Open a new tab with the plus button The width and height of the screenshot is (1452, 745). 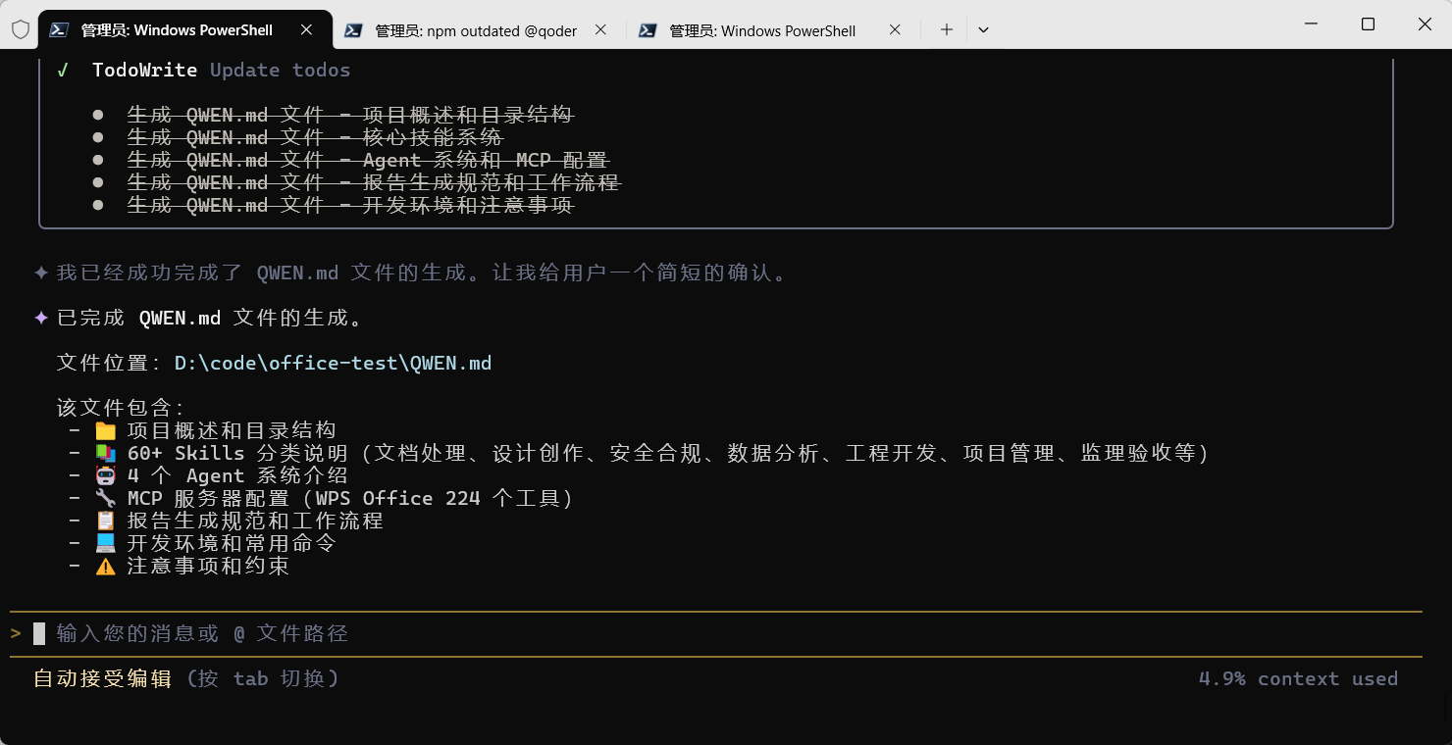point(947,30)
